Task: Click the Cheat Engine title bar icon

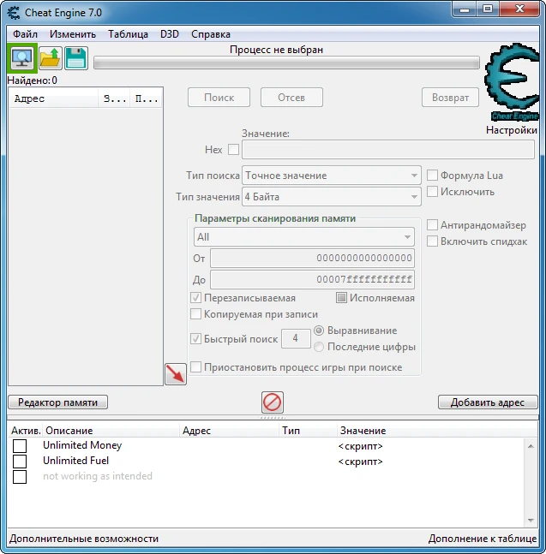Action: (x=14, y=13)
